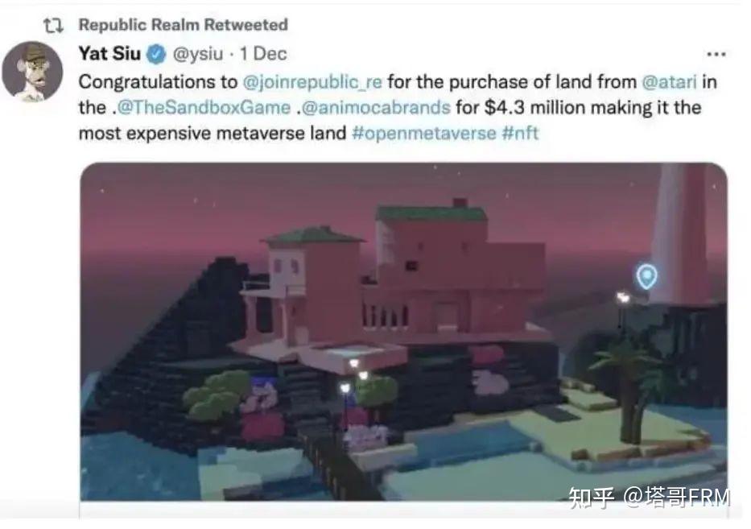Click the retweet arrows icon
The image size is (751, 529).
tap(53, 26)
